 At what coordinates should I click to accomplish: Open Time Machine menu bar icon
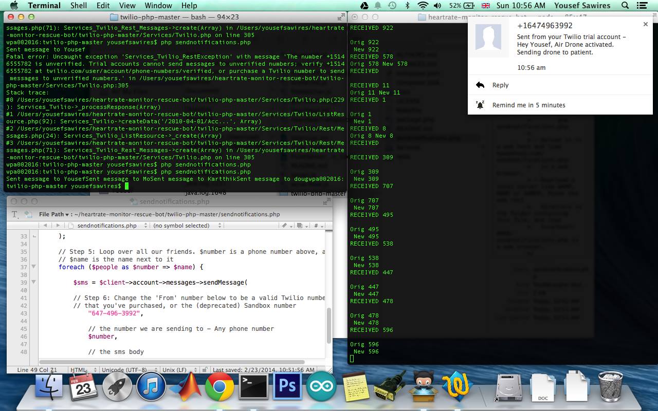click(x=392, y=6)
